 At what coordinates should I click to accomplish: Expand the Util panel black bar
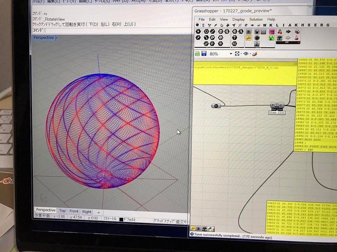pyautogui.click(x=288, y=43)
